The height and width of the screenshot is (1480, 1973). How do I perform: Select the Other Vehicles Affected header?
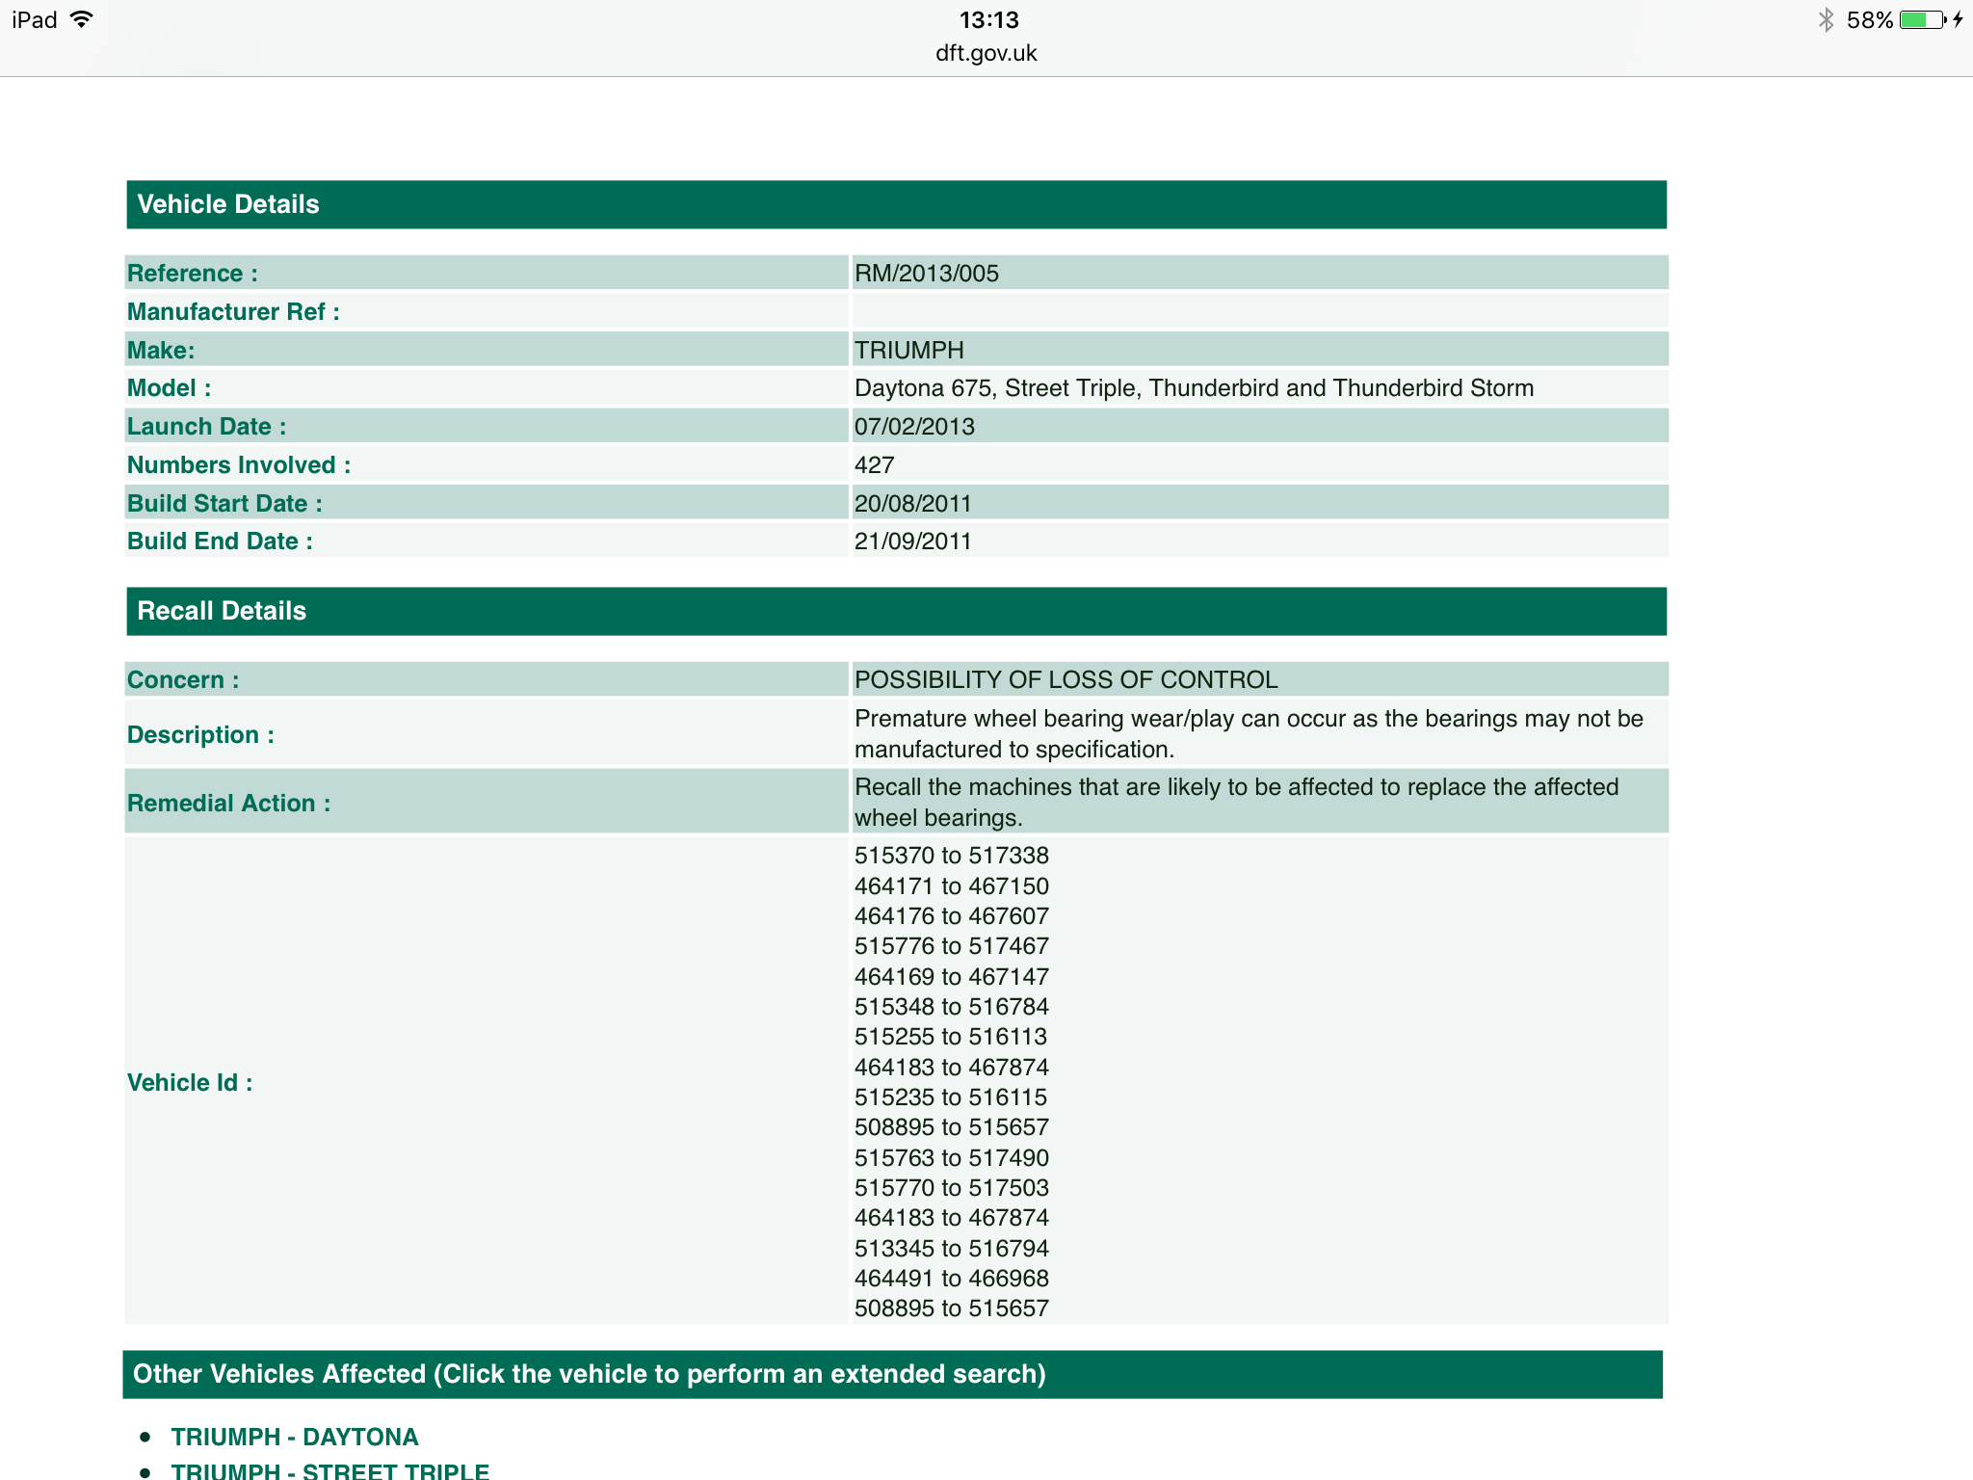pyautogui.click(x=893, y=1374)
